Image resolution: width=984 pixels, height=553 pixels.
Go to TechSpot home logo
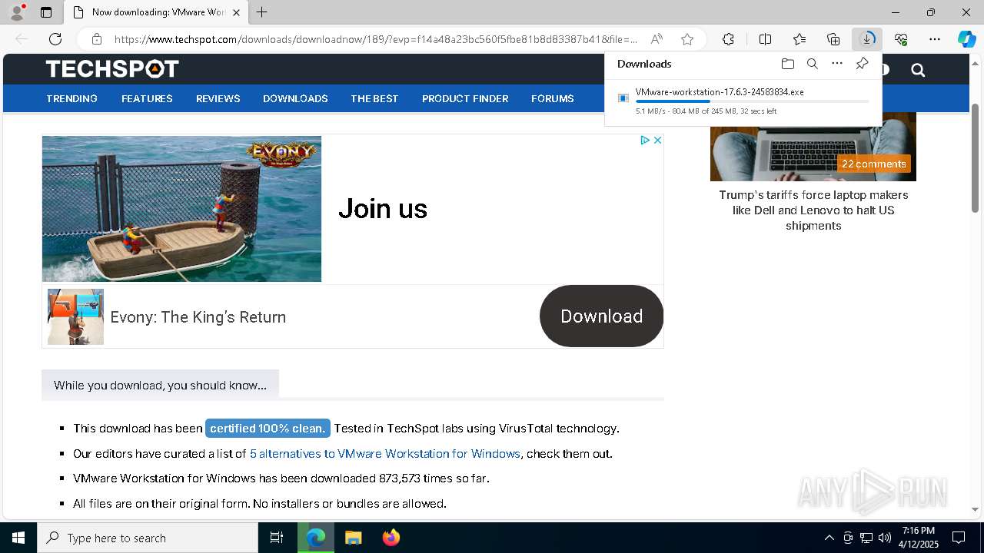click(x=112, y=69)
